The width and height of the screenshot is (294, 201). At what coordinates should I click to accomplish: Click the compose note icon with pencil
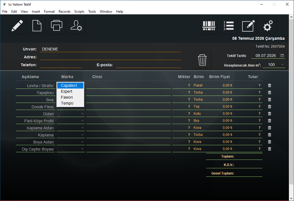[248, 26]
